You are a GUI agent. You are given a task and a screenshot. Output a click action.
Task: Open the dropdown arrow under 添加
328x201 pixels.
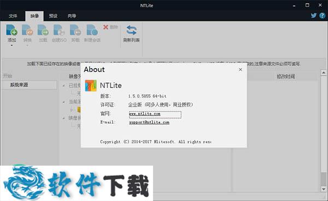tap(11, 45)
